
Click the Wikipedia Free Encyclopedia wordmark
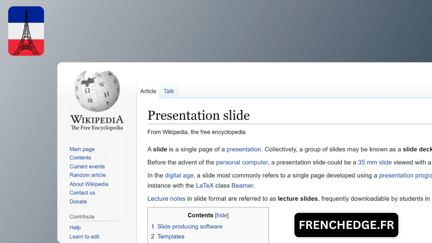tap(96, 122)
